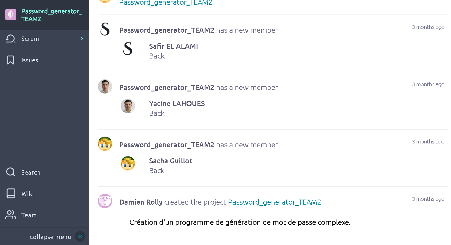Click the collapse menu double-chevron icon
This screenshot has height=245, width=451.
(x=80, y=236)
